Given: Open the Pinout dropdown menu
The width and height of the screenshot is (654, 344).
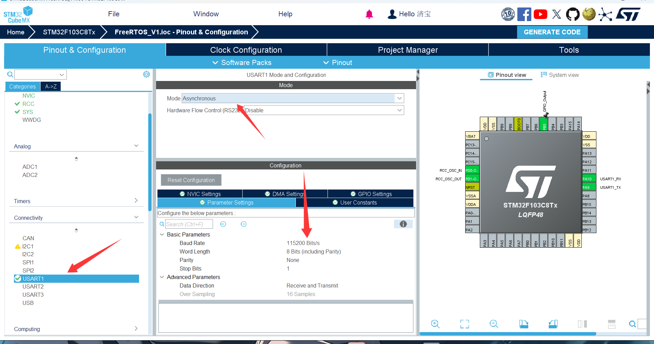Looking at the screenshot, I should pos(338,63).
